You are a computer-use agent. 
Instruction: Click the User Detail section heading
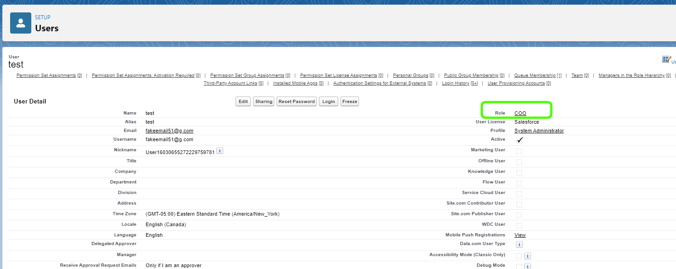[x=30, y=101]
